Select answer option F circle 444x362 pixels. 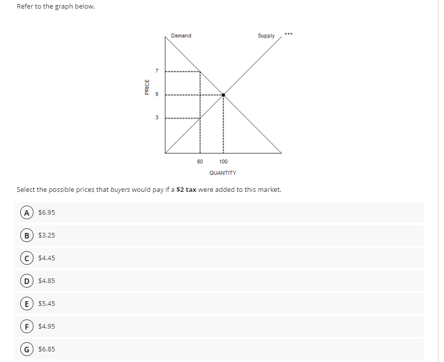[27, 327]
